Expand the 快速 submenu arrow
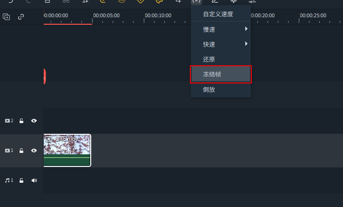The height and width of the screenshot is (207, 343). pos(246,43)
